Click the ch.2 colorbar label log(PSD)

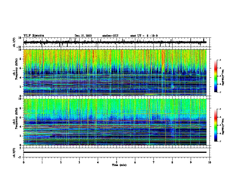(x=223, y=126)
